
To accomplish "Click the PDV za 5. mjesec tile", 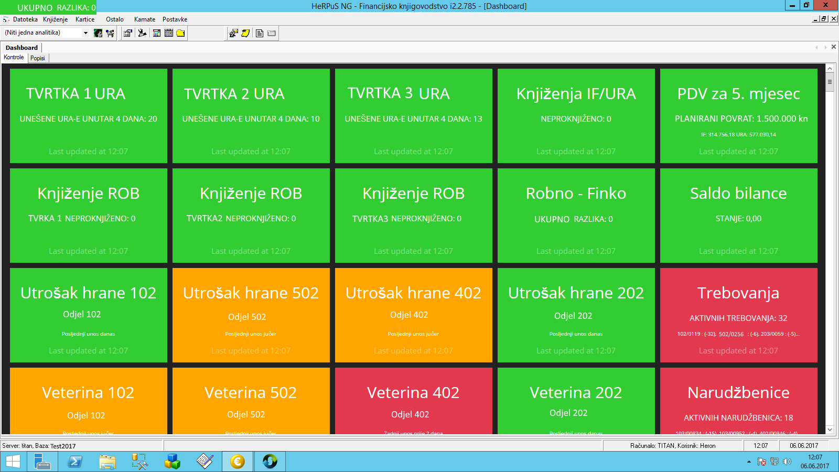I will click(738, 115).
